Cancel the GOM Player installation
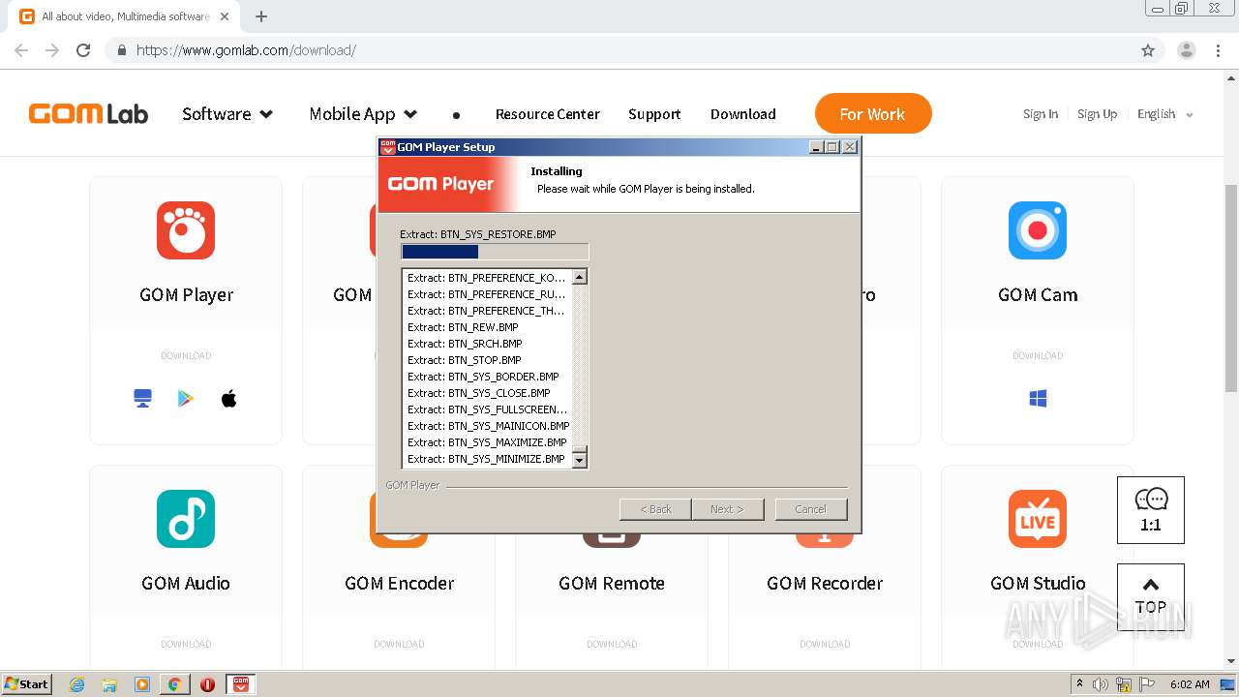1239x697 pixels. click(x=811, y=509)
